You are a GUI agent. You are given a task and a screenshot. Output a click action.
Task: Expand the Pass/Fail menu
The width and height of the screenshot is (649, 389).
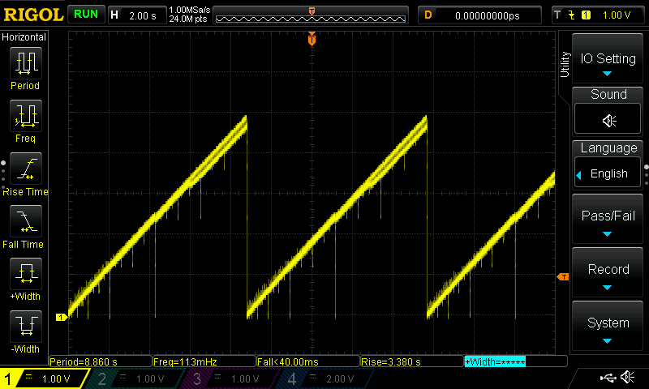click(x=608, y=220)
